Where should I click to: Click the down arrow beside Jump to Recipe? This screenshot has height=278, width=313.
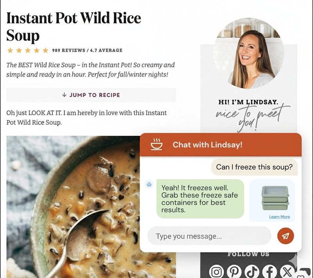click(64, 95)
